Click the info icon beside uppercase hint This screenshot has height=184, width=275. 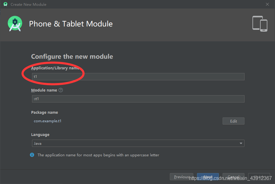32,155
